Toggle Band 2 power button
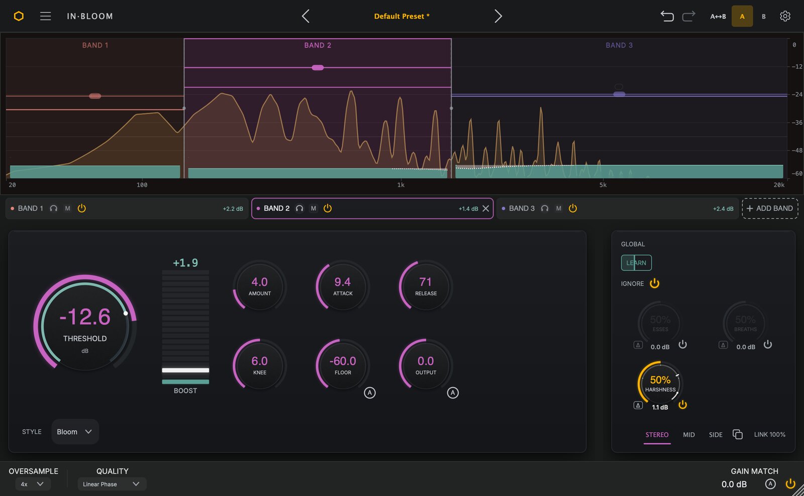 (328, 208)
